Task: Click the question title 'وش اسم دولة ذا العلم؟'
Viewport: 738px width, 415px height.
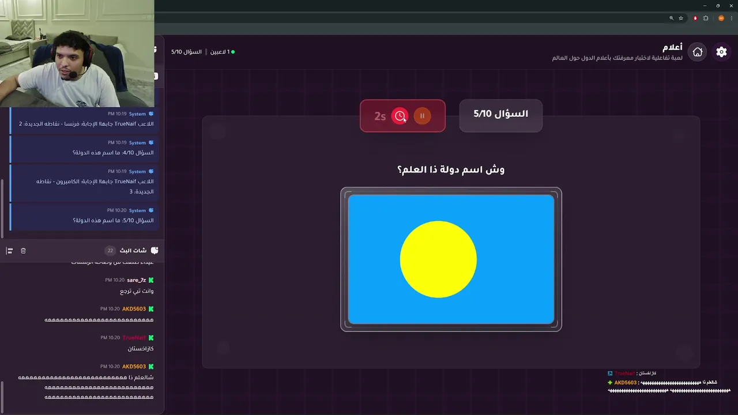Action: click(451, 169)
